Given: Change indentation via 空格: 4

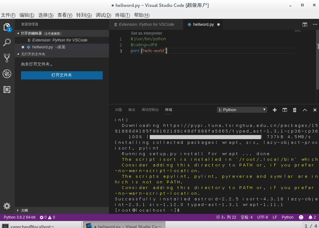Looking at the screenshot, I should [x=246, y=217].
